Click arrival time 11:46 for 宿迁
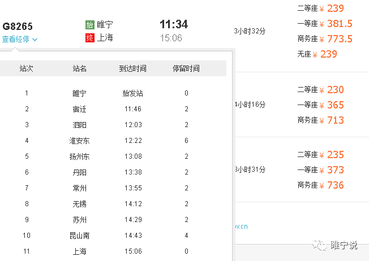This screenshot has width=369, height=261. 133,109
